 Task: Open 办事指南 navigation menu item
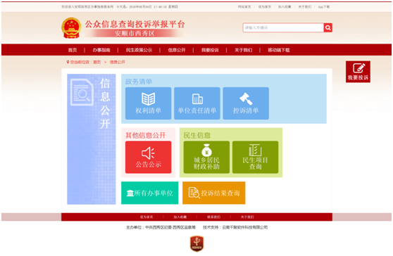[x=101, y=50]
